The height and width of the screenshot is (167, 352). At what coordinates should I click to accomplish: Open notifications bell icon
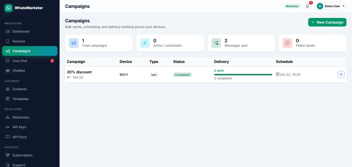tap(307, 6)
